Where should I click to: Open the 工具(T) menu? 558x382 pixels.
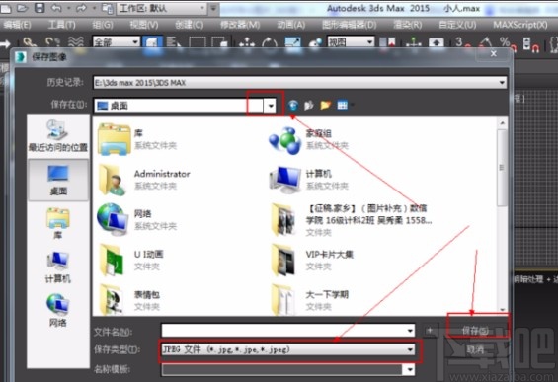62,25
